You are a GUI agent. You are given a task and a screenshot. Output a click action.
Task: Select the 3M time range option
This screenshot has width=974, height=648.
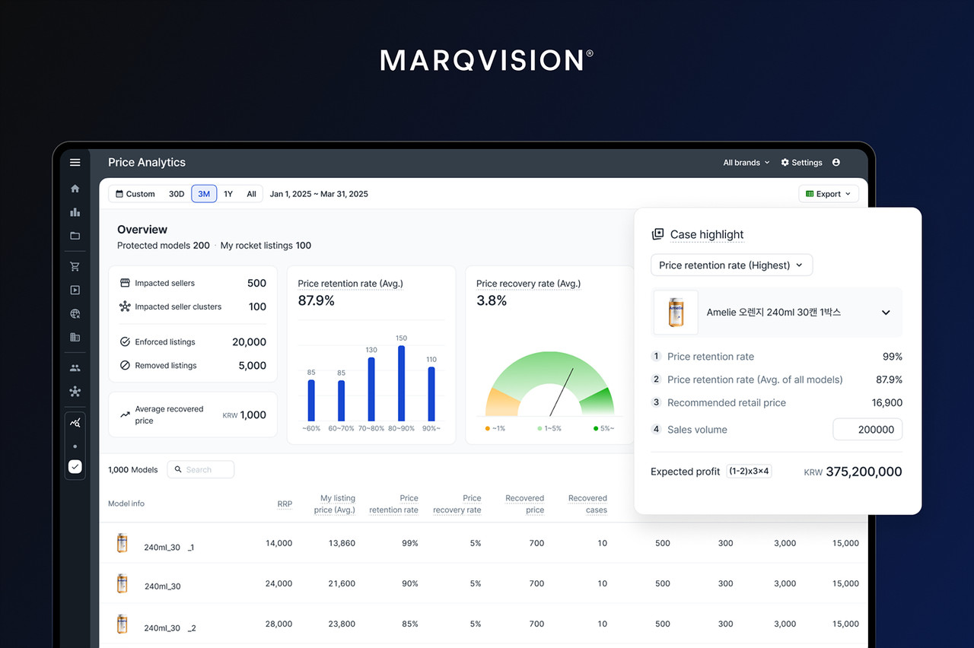204,194
